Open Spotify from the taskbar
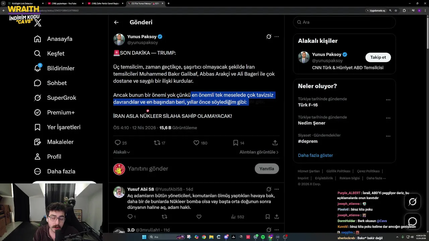 (x=262, y=237)
